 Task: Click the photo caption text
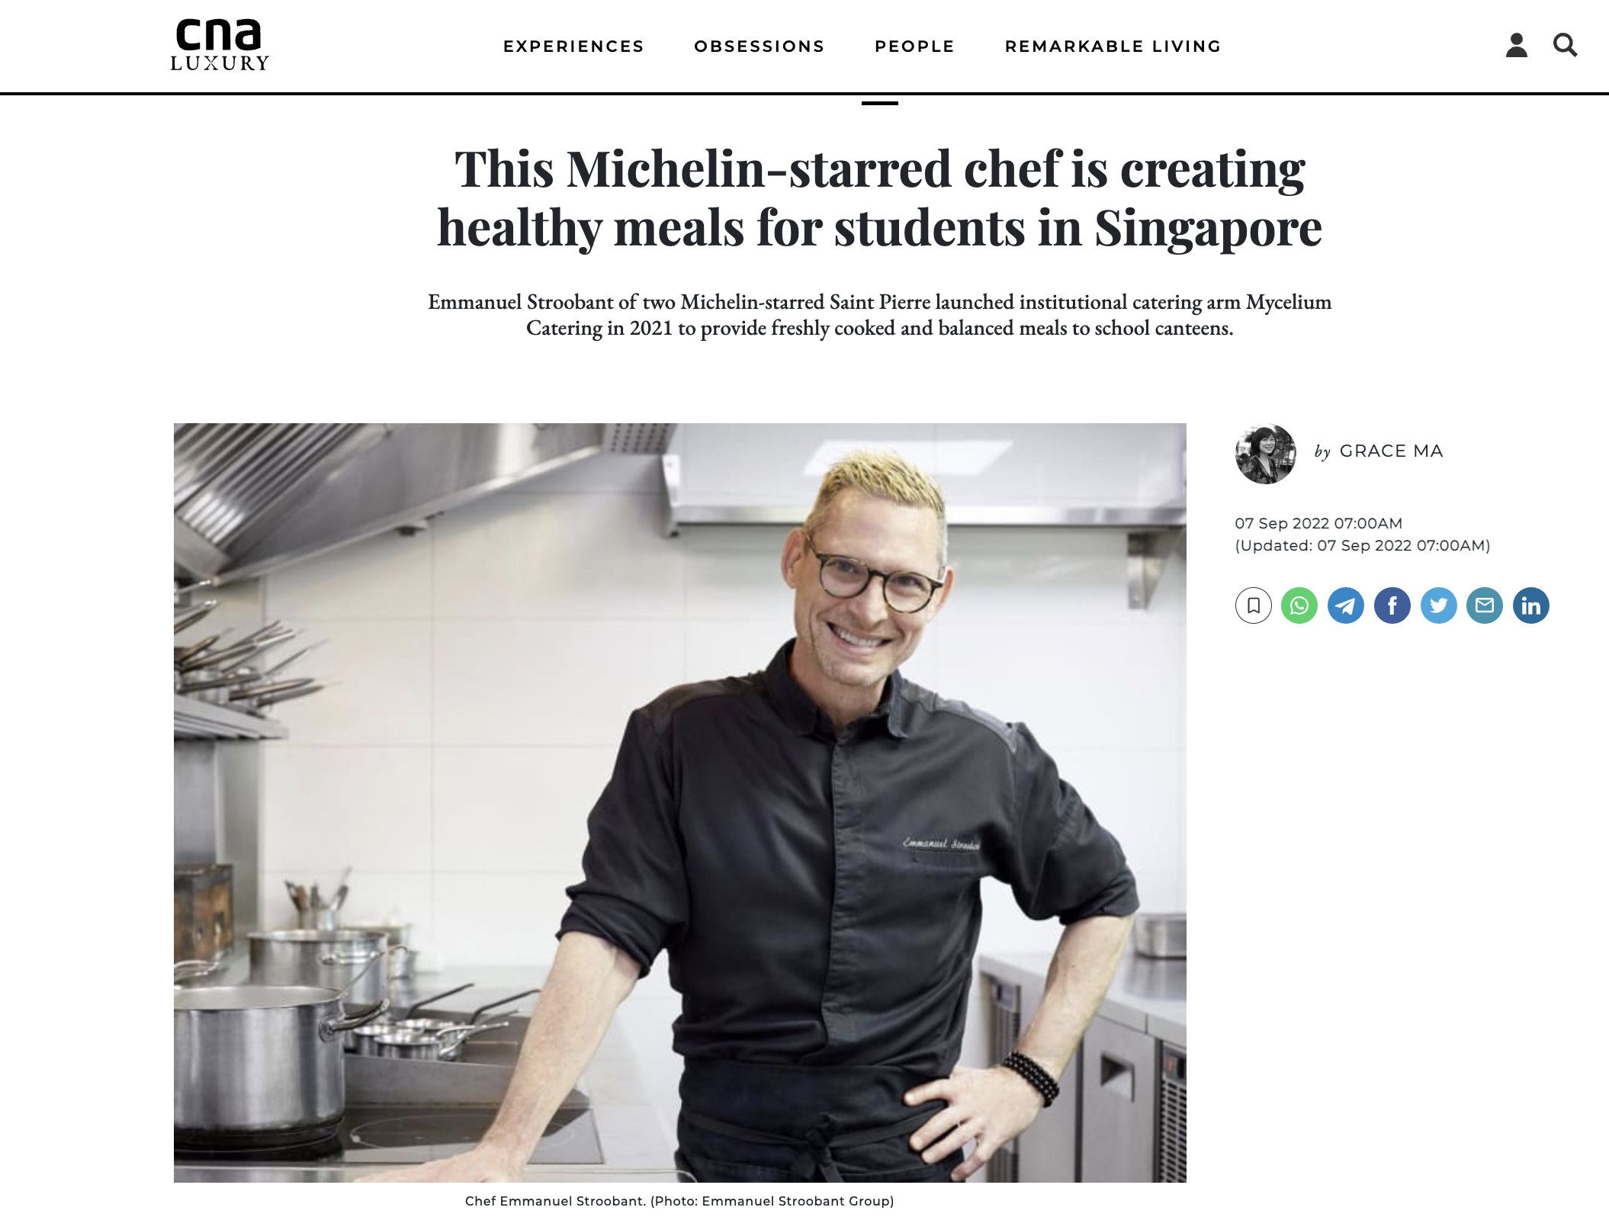click(679, 1201)
